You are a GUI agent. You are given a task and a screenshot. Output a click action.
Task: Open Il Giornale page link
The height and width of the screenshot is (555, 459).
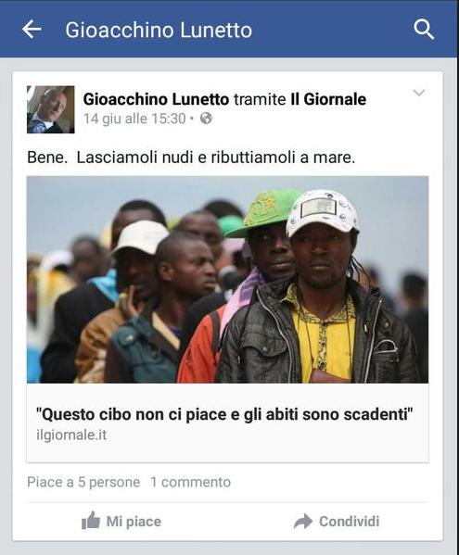coord(328,99)
